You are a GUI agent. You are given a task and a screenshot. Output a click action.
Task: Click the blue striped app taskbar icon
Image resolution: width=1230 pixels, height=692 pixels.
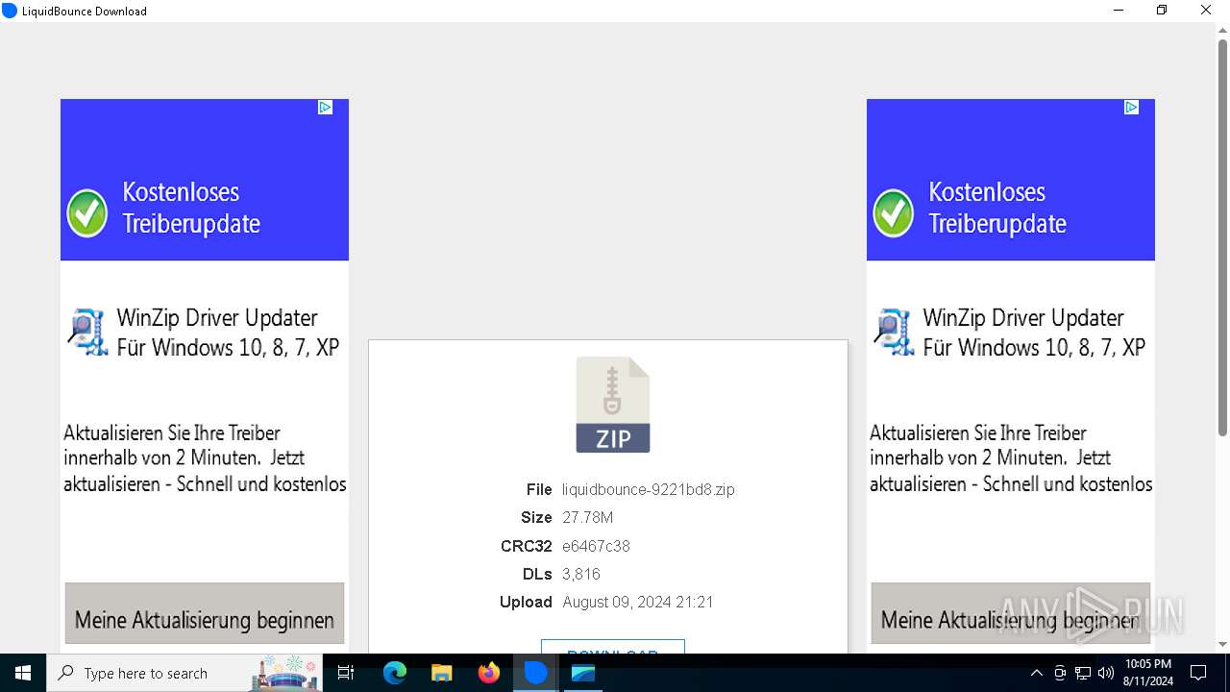click(583, 673)
